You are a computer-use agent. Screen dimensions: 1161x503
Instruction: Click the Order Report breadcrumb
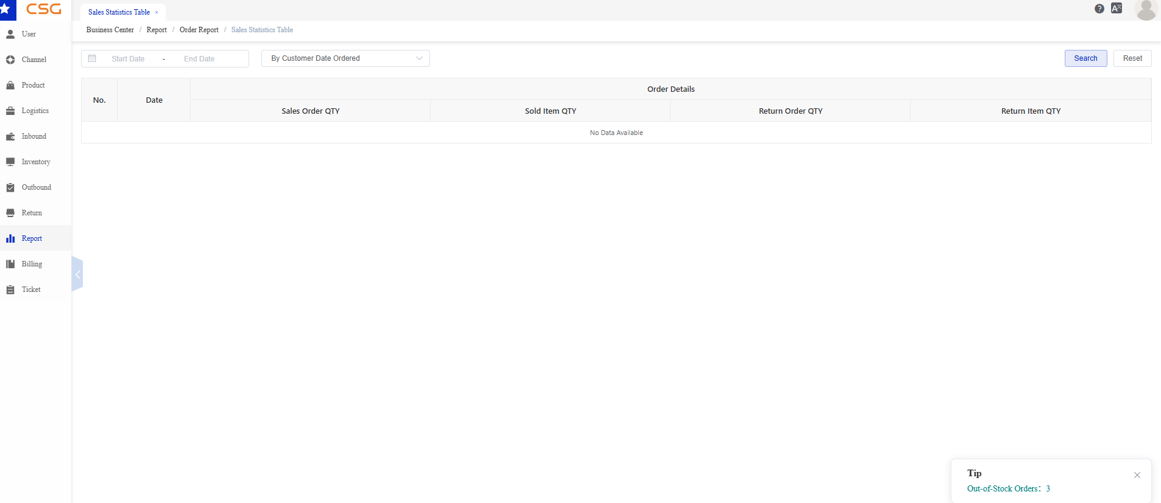pyautogui.click(x=199, y=30)
